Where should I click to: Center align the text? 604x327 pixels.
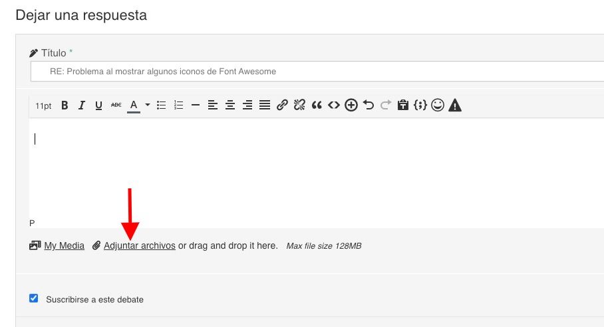coord(230,105)
